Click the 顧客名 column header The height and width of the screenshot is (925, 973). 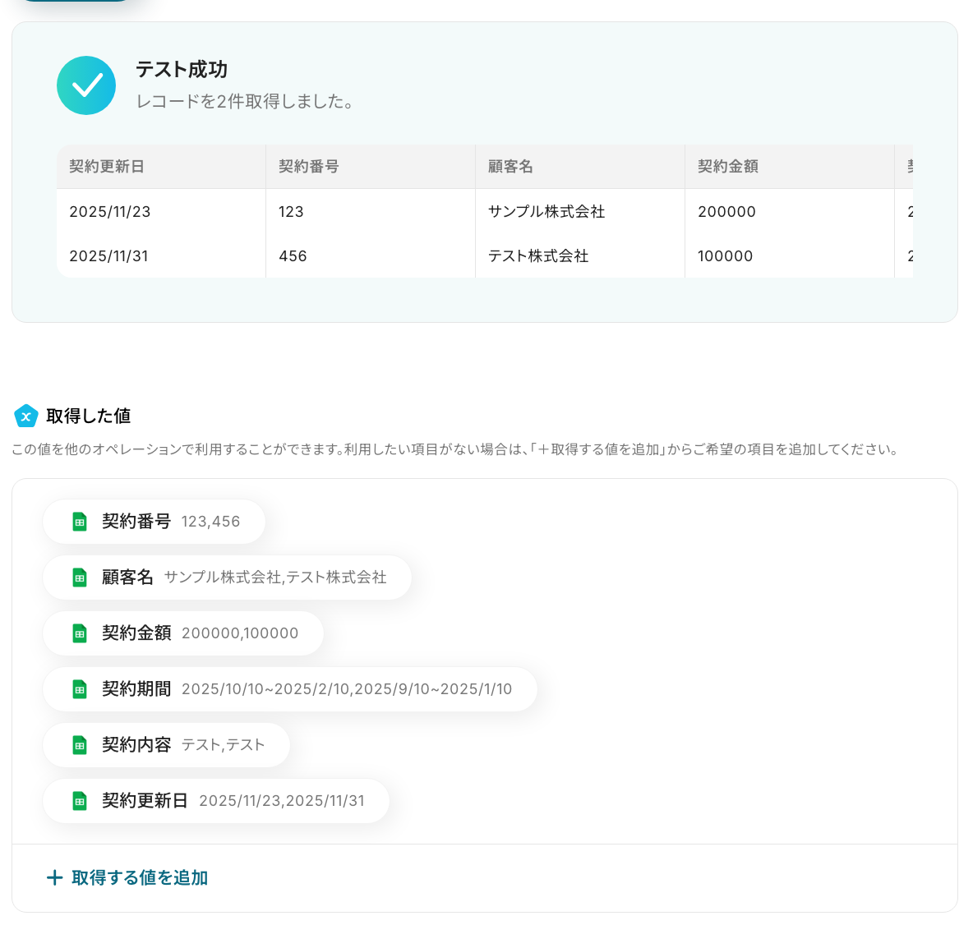click(x=580, y=166)
